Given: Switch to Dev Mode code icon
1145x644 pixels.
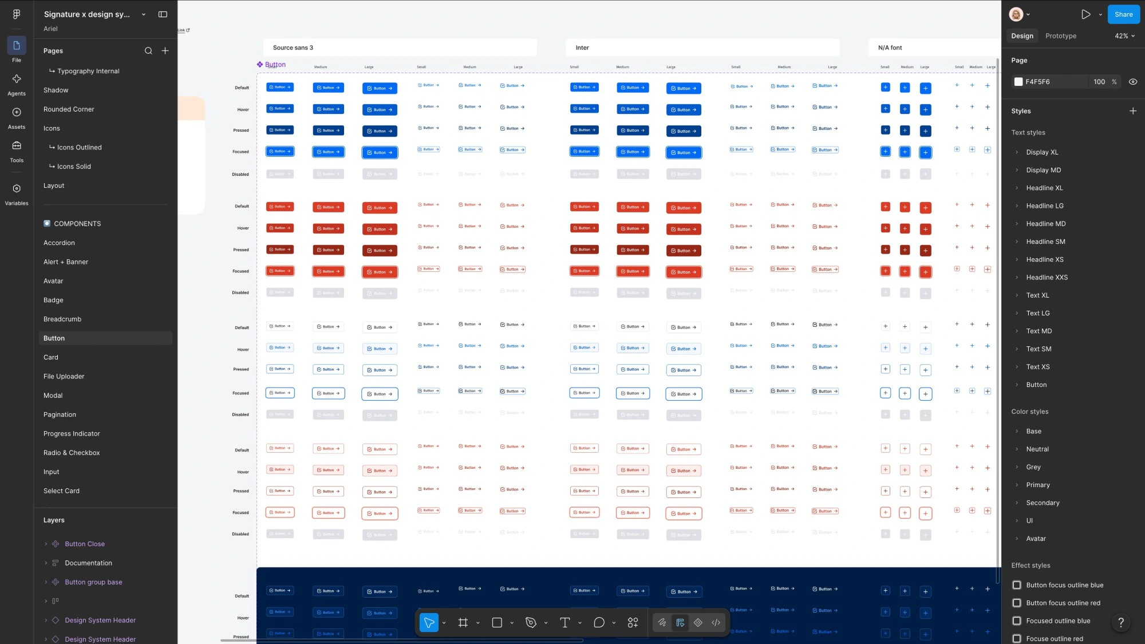Looking at the screenshot, I should 716,623.
